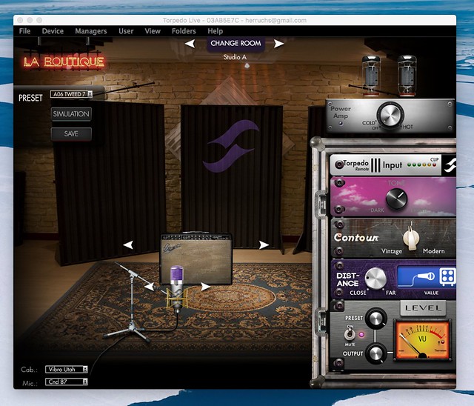Click the Torpedo Live window title
Viewport: 474px width, 406px height.
coord(235,20)
